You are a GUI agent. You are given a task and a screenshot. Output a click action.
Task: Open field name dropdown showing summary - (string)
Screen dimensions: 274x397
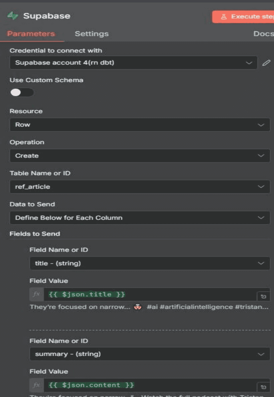point(150,354)
